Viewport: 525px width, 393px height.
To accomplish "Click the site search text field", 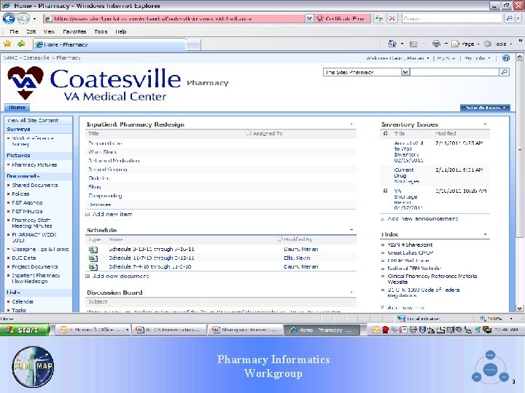I will (454, 72).
